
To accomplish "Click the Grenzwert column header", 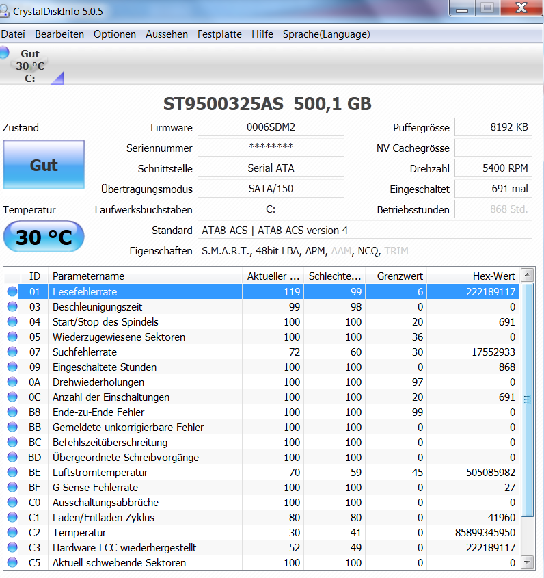I will 396,276.
